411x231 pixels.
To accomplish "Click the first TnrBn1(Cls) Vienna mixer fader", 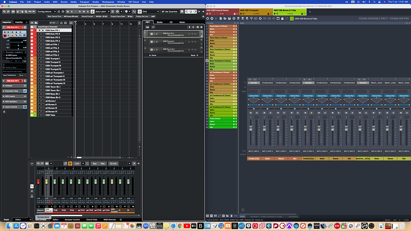I will [251, 128].
